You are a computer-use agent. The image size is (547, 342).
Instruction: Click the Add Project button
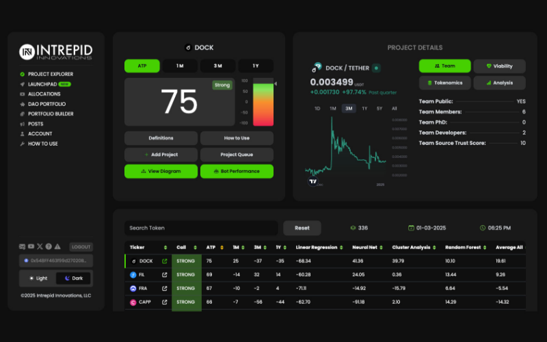[x=161, y=155]
